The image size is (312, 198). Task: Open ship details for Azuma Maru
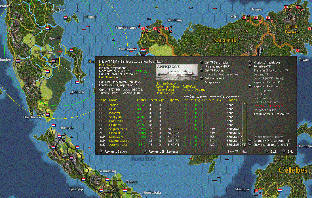pos(118,145)
